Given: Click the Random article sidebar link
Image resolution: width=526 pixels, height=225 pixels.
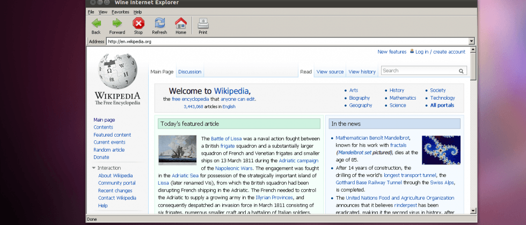Looking at the screenshot, I should [109, 150].
